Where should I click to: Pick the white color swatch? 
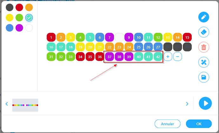pyautogui.click(x=29, y=28)
